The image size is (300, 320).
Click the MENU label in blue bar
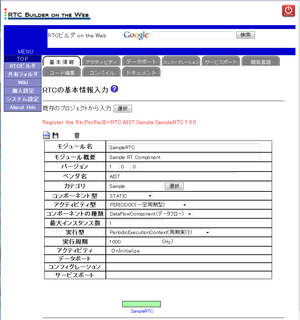click(x=25, y=51)
